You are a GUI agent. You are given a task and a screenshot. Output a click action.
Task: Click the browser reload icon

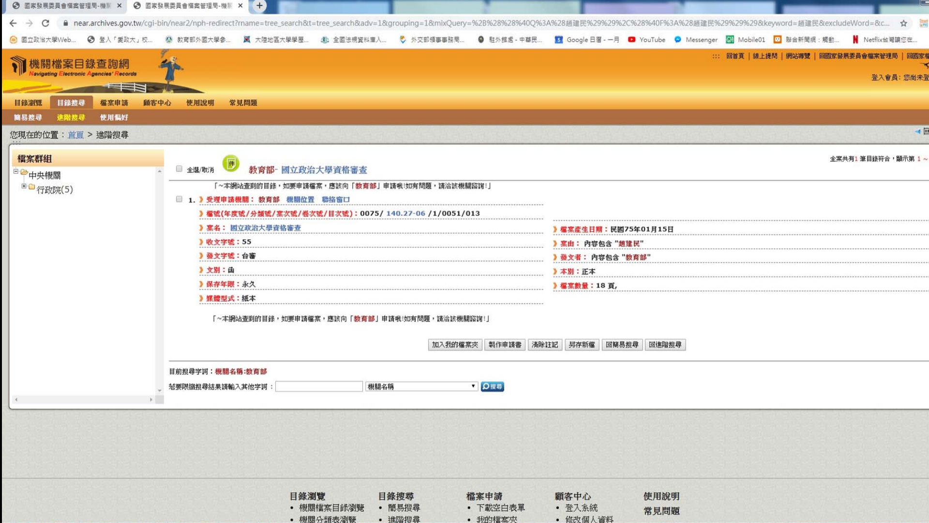(x=45, y=23)
